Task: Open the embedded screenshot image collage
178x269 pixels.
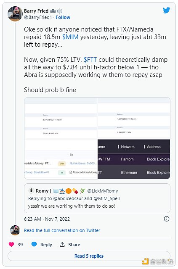Action: [x=97, y=138]
